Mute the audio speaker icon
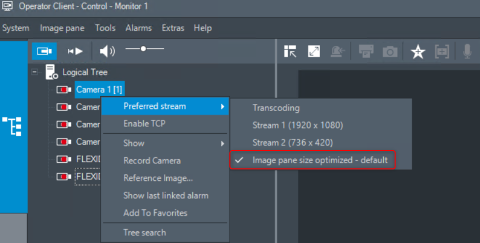 tap(107, 51)
